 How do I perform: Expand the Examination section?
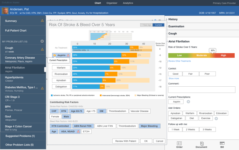[x=176, y=26]
